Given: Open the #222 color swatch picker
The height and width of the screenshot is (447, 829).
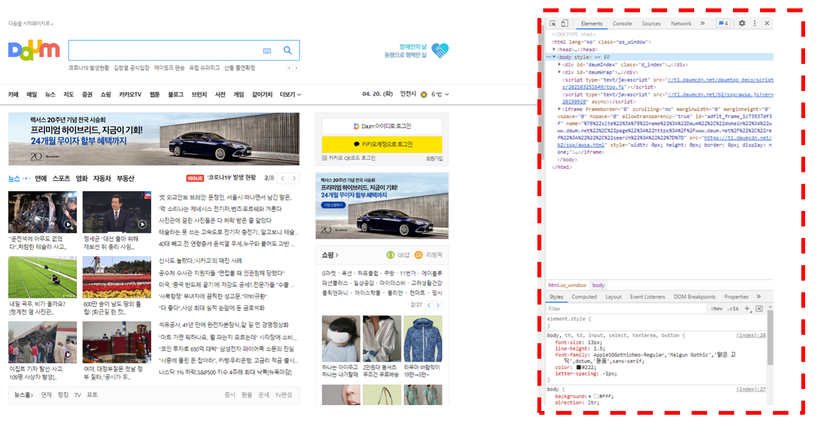Looking at the screenshot, I should 579,367.
